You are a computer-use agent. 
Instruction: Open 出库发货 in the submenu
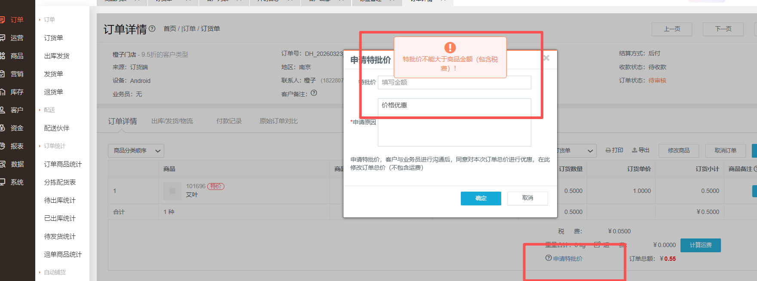[x=57, y=56]
